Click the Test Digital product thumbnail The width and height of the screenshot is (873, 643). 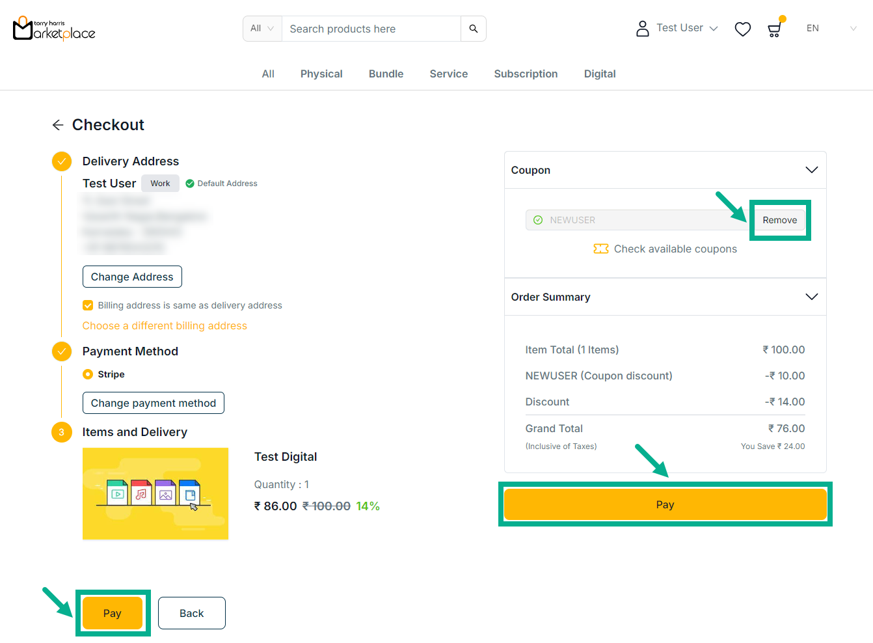point(155,493)
